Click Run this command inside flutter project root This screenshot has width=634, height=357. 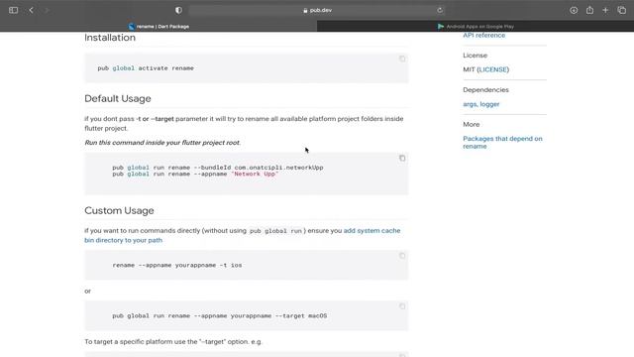(x=162, y=143)
